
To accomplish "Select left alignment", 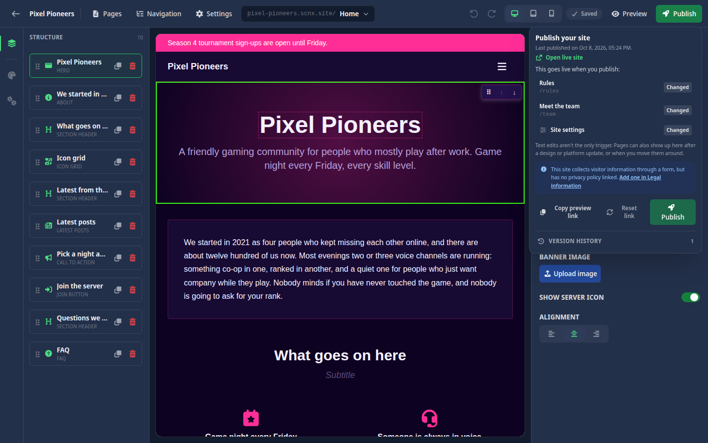I will [x=552, y=334].
